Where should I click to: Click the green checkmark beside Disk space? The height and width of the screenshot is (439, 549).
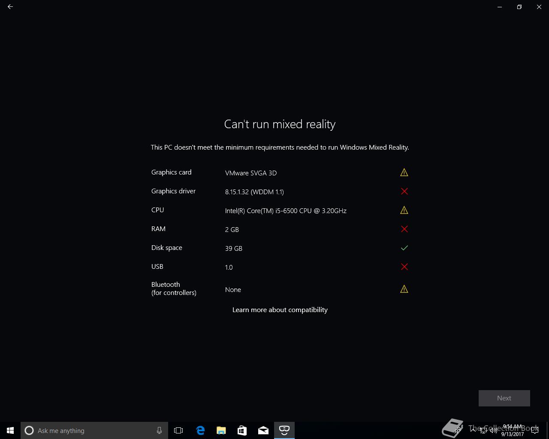click(x=404, y=248)
